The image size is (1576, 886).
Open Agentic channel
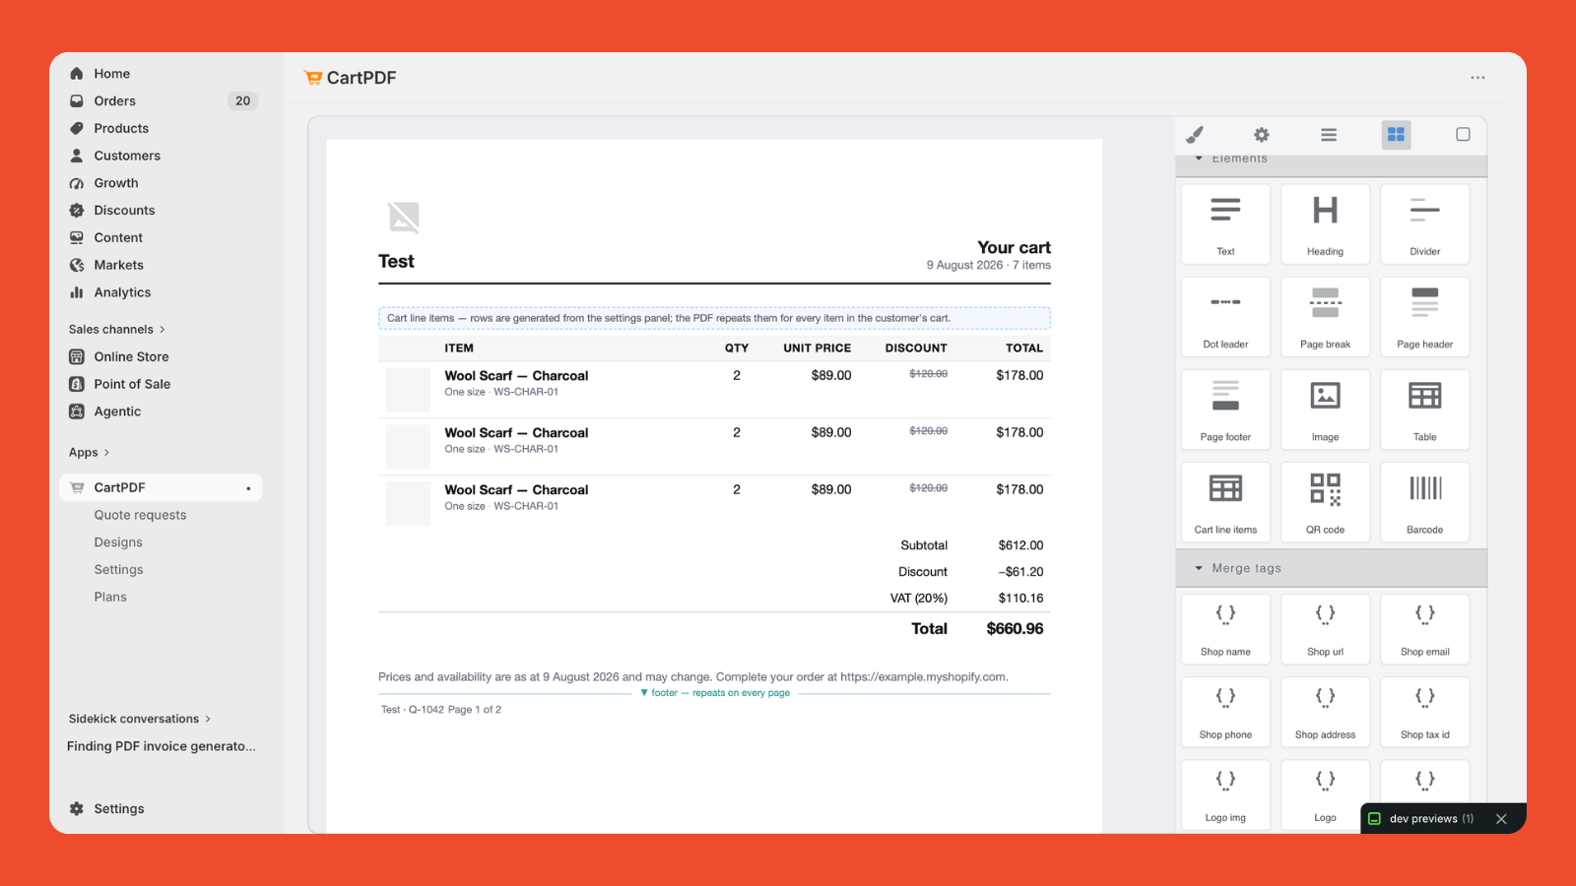pos(163,411)
